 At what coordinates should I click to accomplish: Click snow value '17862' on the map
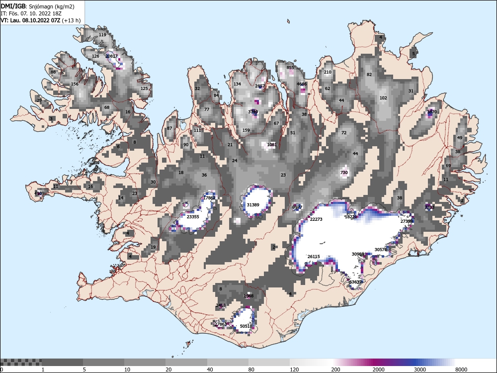[x=209, y=198]
